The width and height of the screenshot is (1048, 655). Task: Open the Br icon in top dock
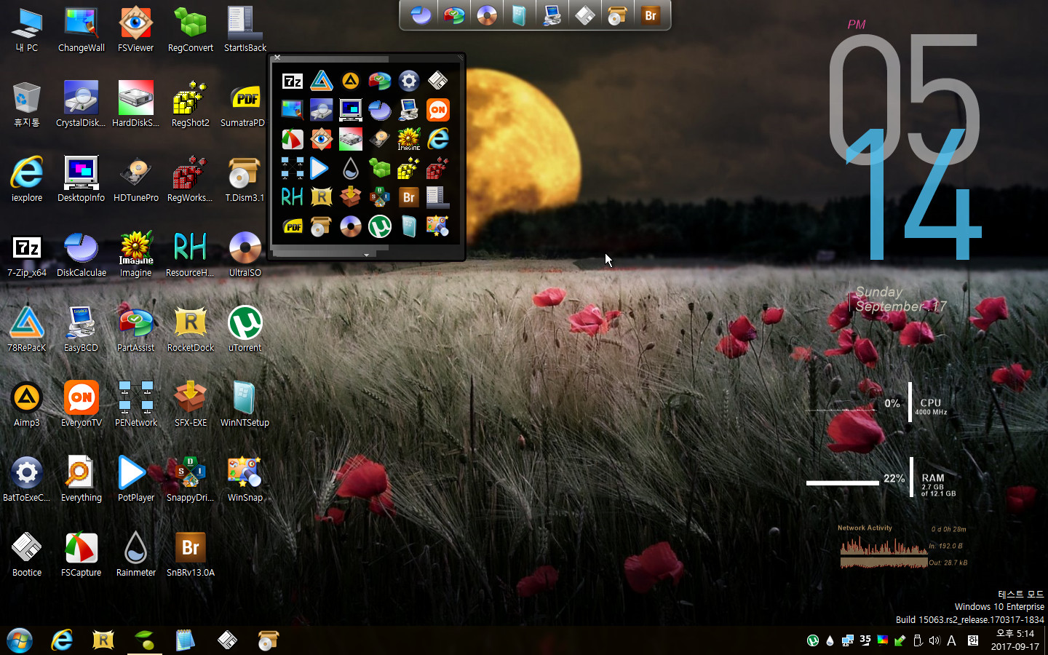tap(651, 15)
